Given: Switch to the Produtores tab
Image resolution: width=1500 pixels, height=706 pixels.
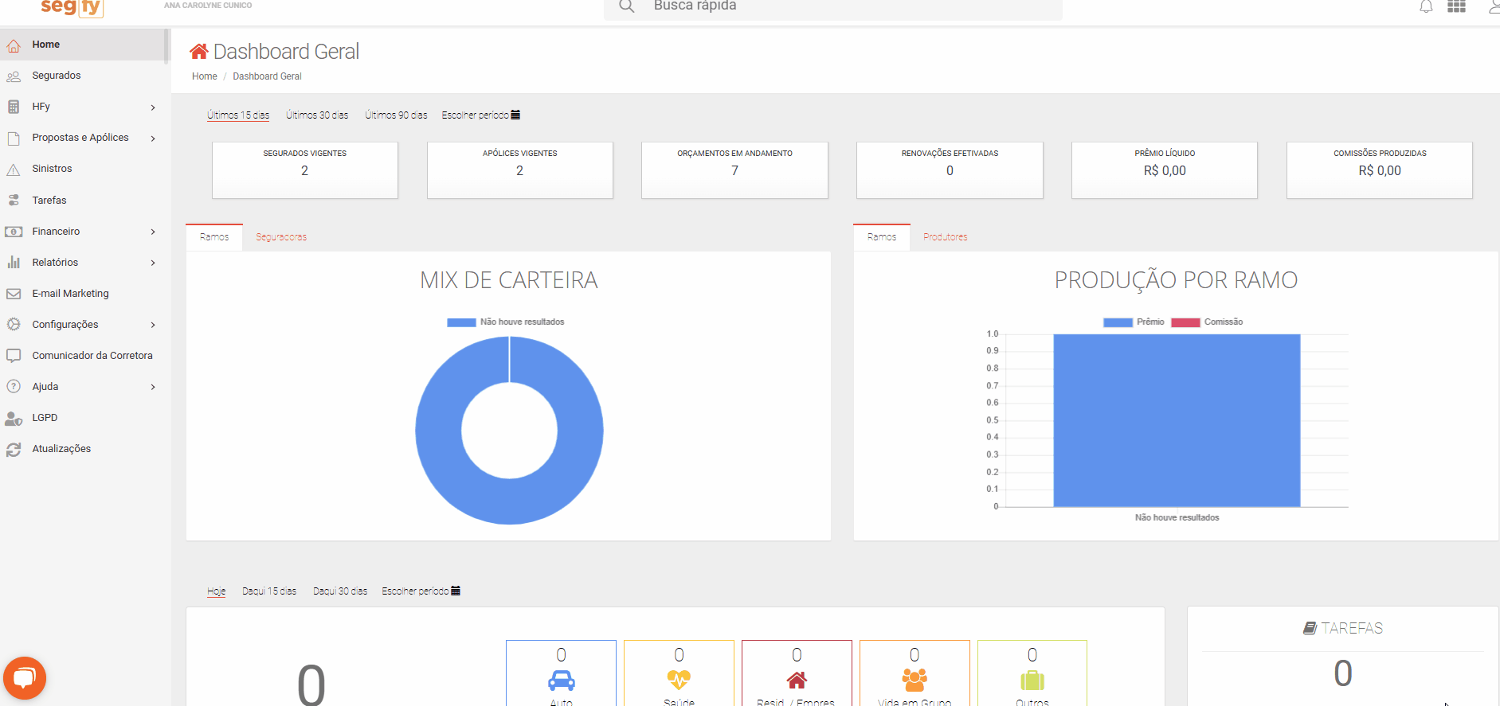Looking at the screenshot, I should coord(945,237).
